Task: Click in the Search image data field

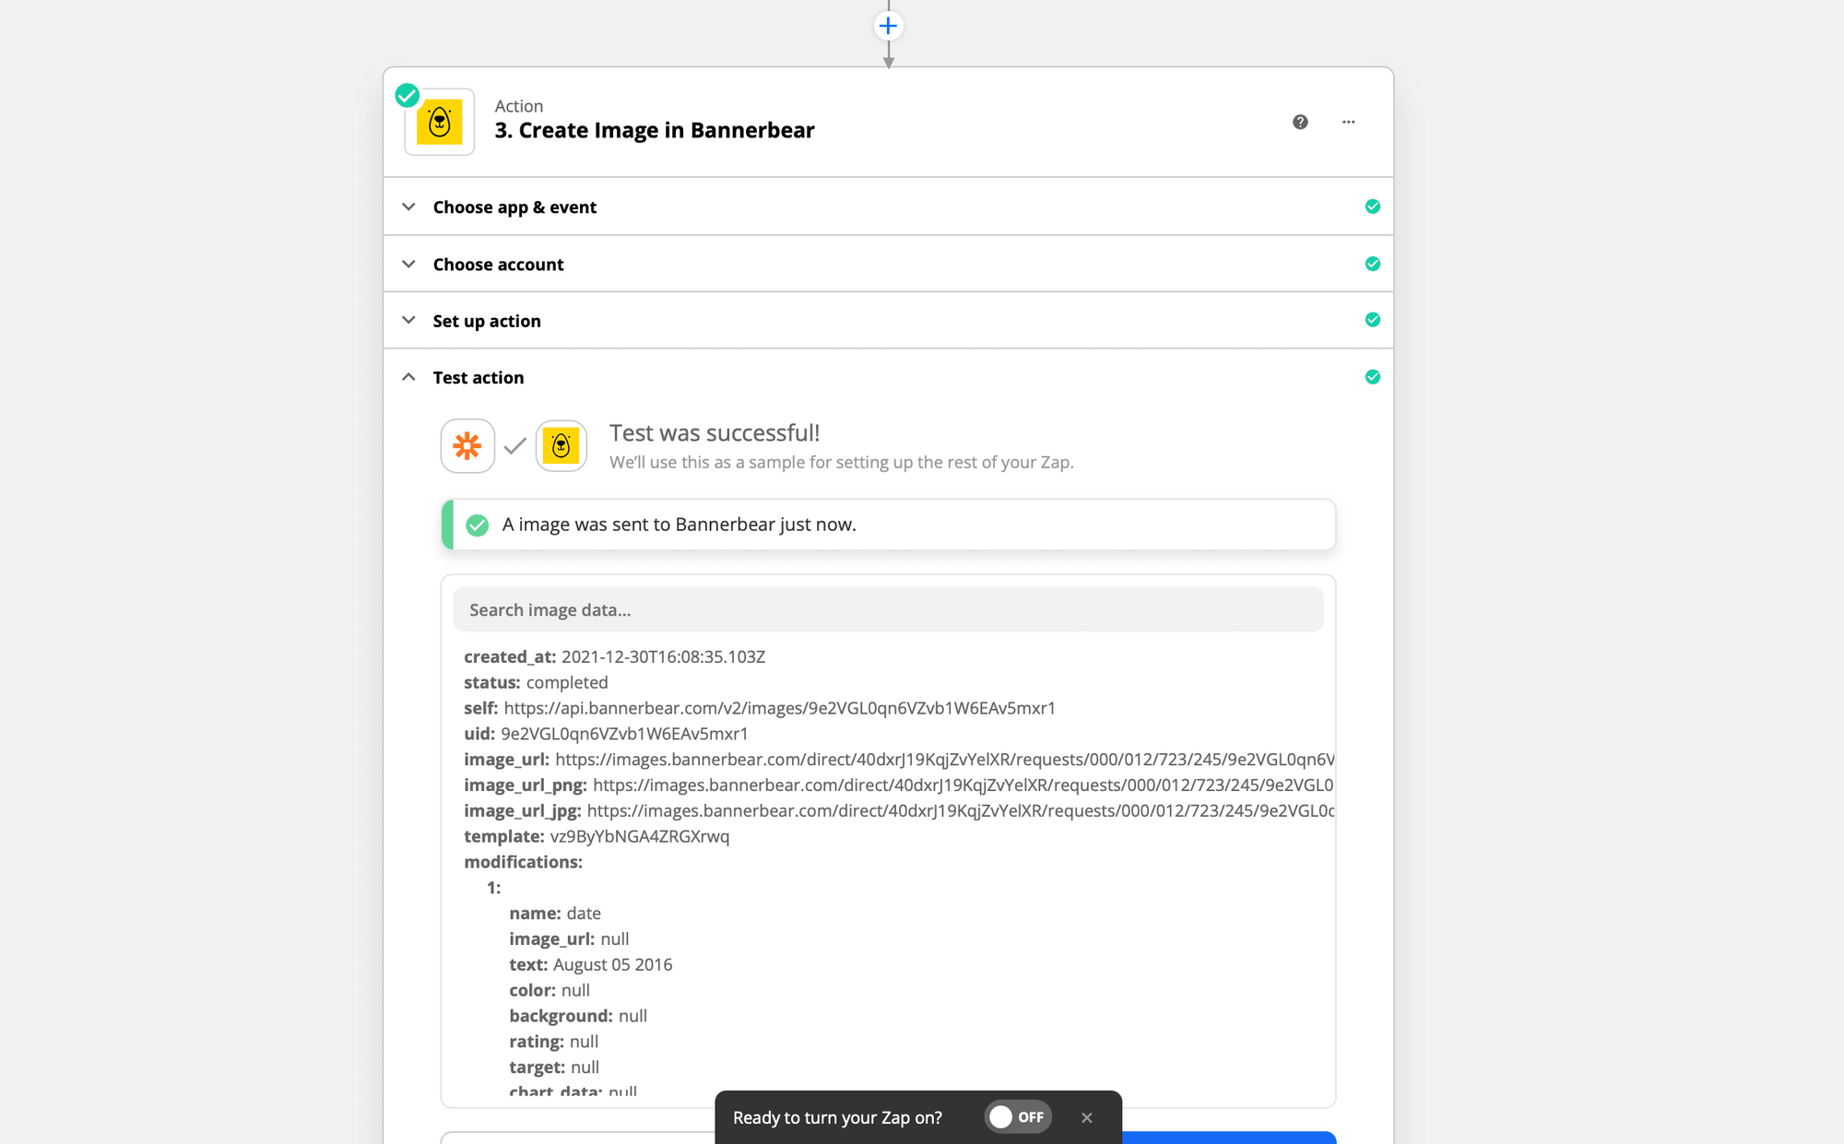Action: (x=887, y=610)
